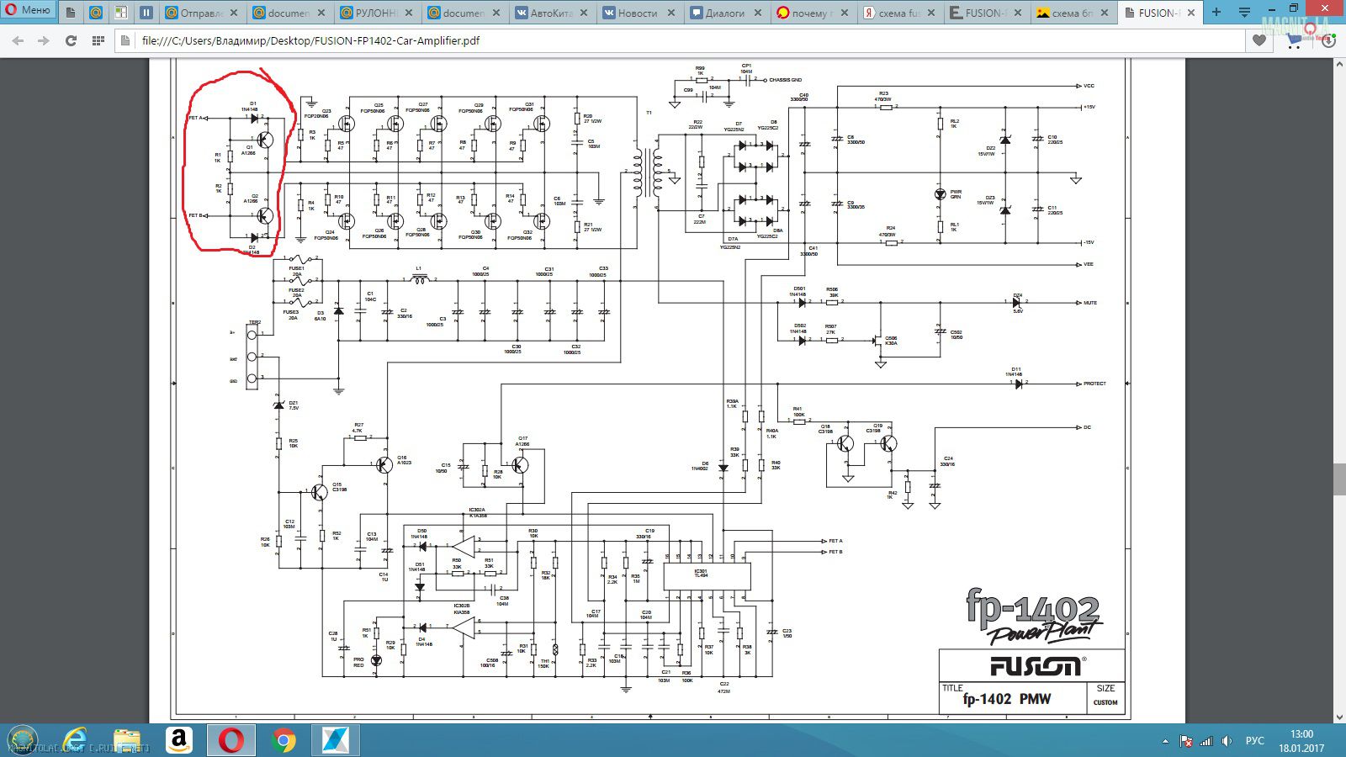Switch input language from РУС
Viewport: 1346px width, 757px height.
click(1254, 741)
